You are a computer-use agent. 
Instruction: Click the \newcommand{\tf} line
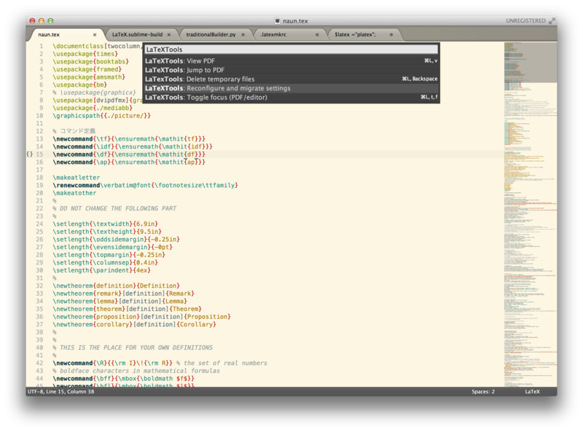click(129, 138)
